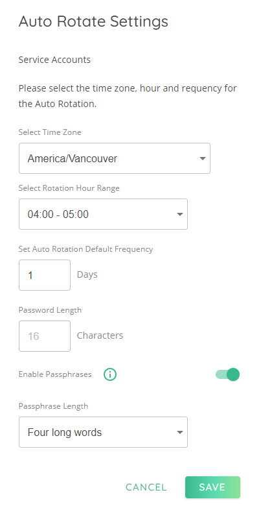Click the Password Length characters field
This screenshot has height=510, width=261.
[45, 336]
